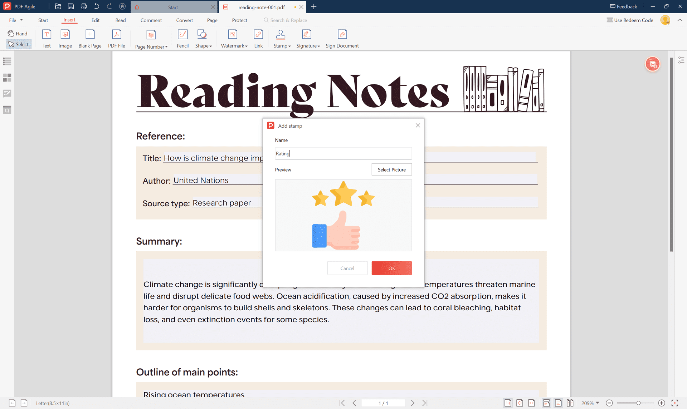
Task: Click the Link tool icon
Action: tap(258, 39)
